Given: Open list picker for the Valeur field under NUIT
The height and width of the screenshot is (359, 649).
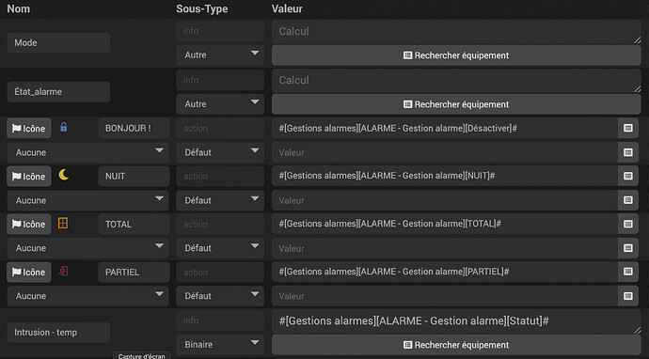Looking at the screenshot, I should click(x=628, y=200).
